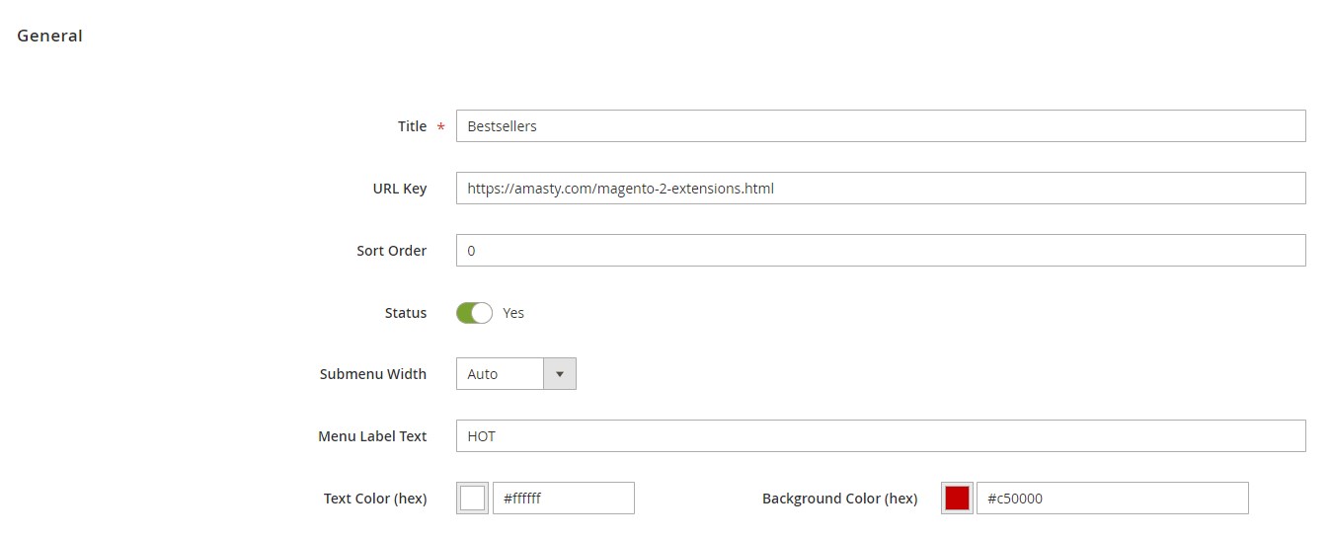Open the white Text Color swatch picker

[473, 499]
